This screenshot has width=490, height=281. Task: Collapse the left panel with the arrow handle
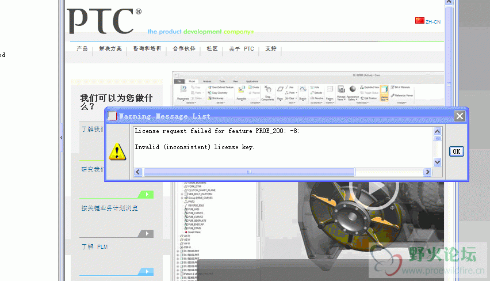pos(61,138)
